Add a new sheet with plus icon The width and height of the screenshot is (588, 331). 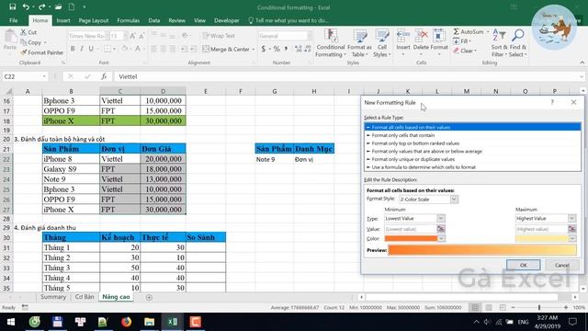(x=149, y=297)
